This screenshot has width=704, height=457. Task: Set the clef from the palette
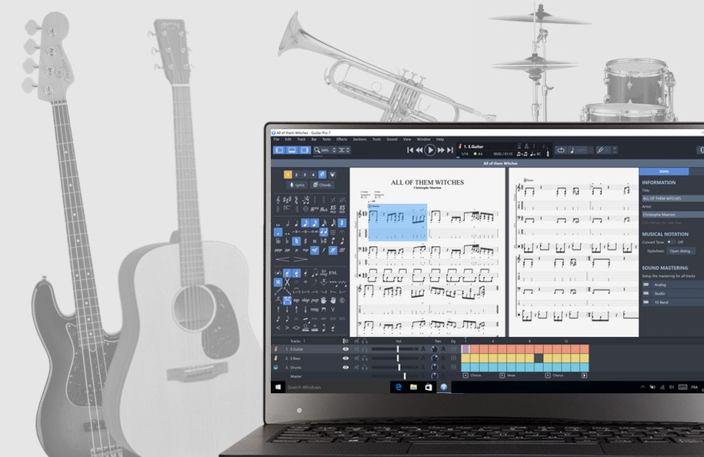[278, 200]
